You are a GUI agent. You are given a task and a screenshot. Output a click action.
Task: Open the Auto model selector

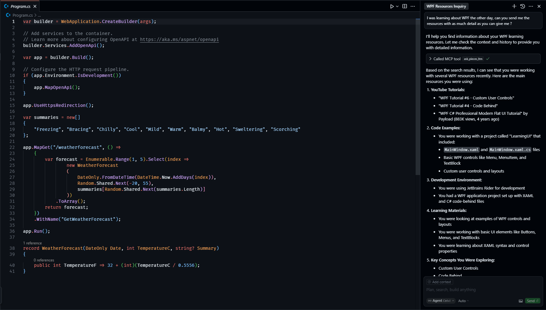pyautogui.click(x=463, y=301)
